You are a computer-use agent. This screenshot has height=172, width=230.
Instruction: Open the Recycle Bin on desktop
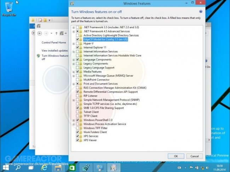tap(8, 8)
